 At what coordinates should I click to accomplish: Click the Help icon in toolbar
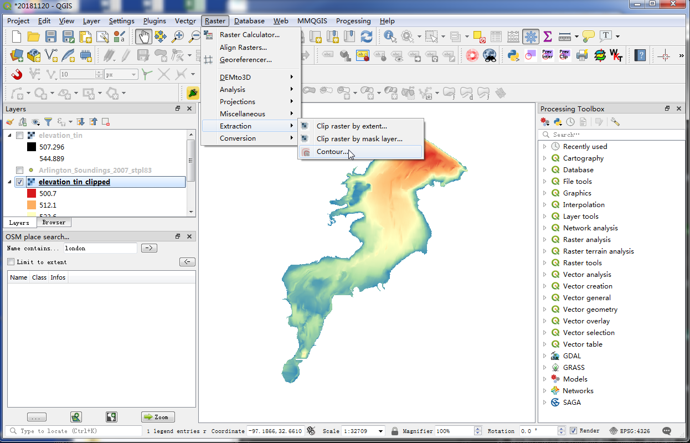click(640, 55)
